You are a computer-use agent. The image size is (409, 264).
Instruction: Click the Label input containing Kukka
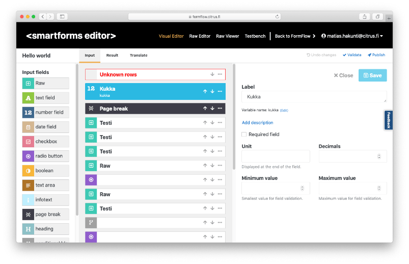coord(314,97)
